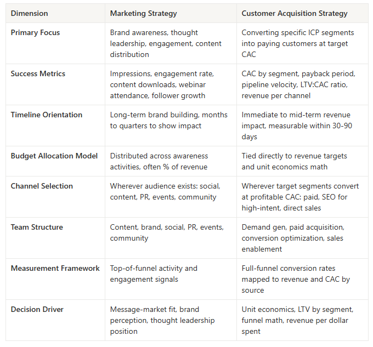
Task: Click the Dimension column header
Action: 29,13
